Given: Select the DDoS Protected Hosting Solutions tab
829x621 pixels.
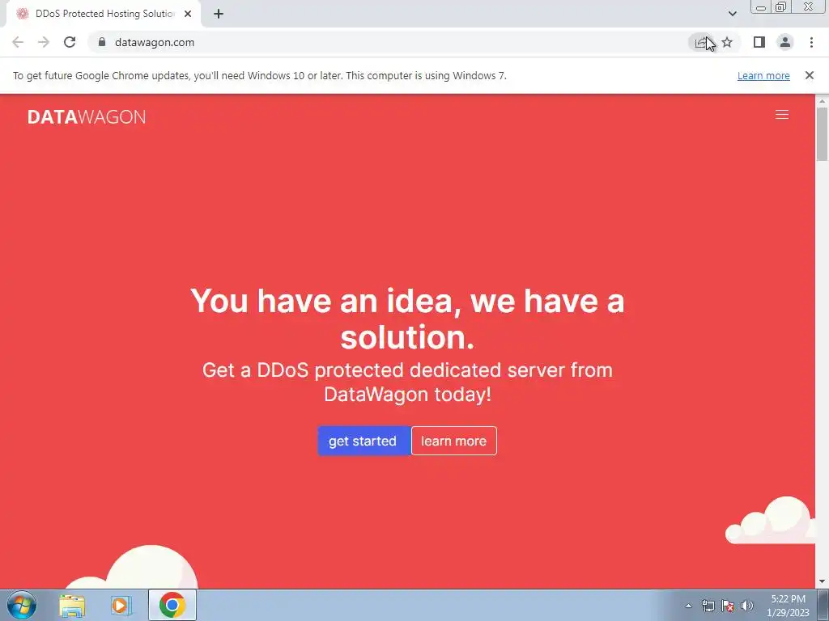Looking at the screenshot, I should click(x=104, y=14).
